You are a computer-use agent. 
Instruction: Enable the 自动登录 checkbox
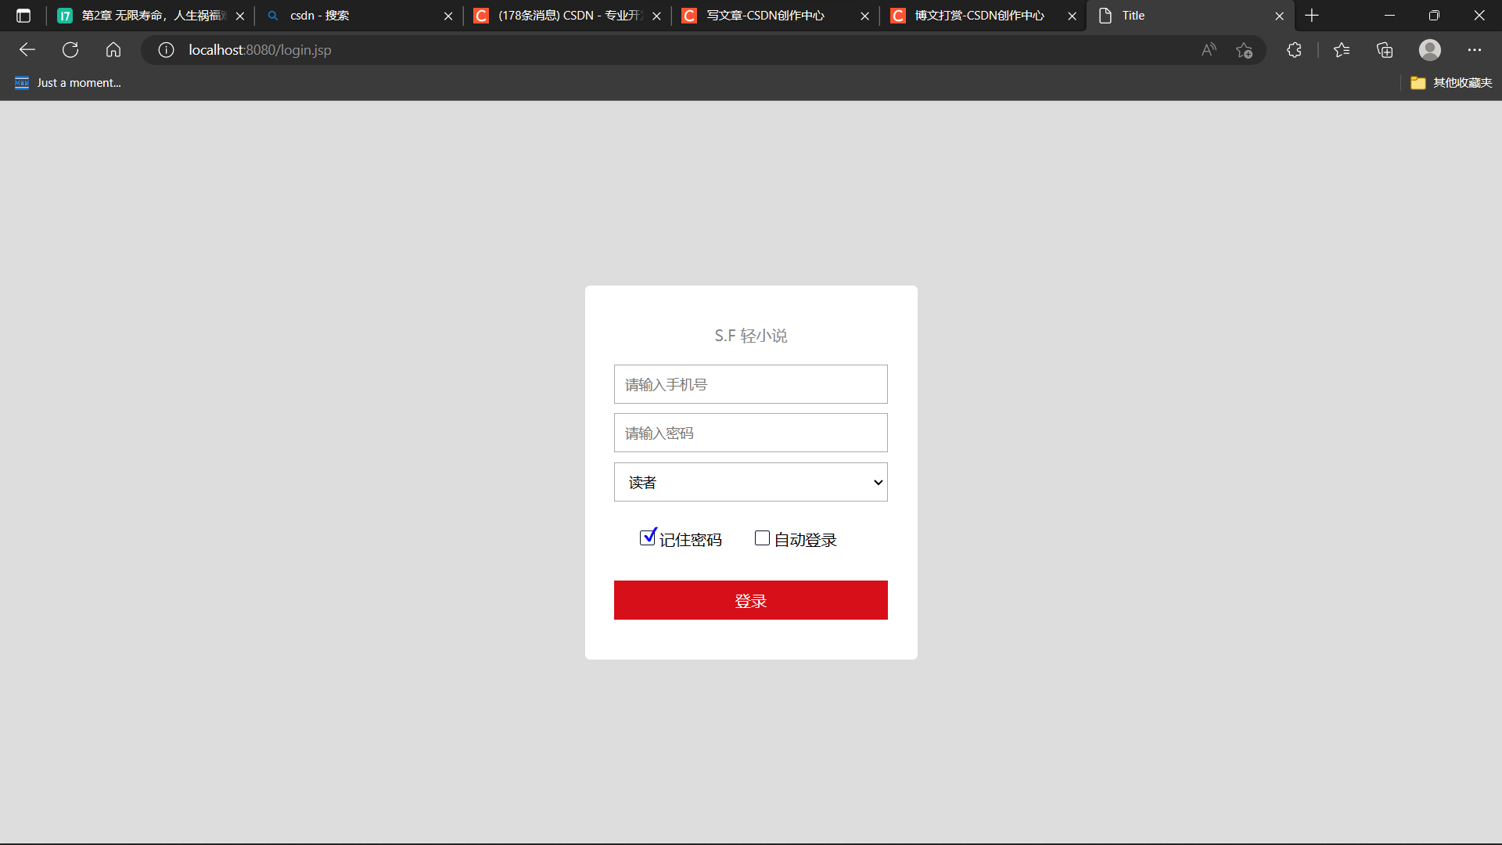click(x=762, y=538)
